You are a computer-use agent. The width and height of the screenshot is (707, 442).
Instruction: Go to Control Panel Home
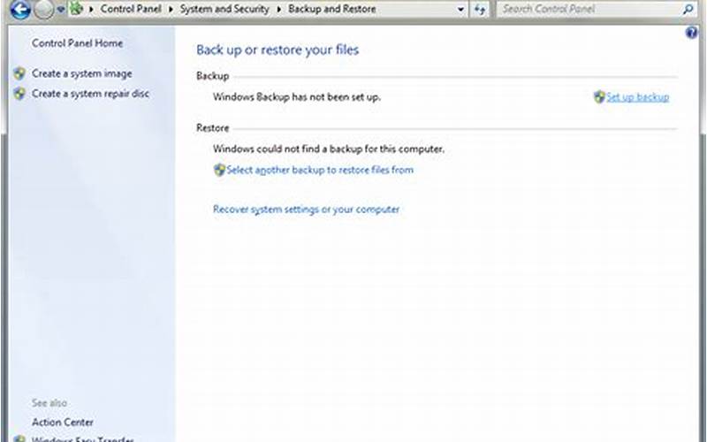[x=77, y=43]
